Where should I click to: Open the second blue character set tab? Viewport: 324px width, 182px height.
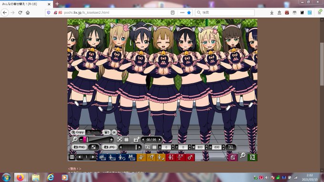(x=112, y=157)
